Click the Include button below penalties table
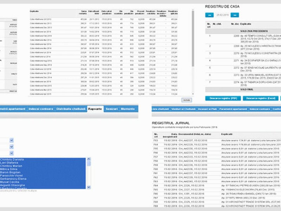281x211 pixels. point(187,100)
